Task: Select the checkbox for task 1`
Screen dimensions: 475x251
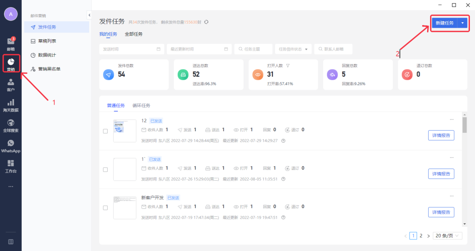Action: click(105, 169)
